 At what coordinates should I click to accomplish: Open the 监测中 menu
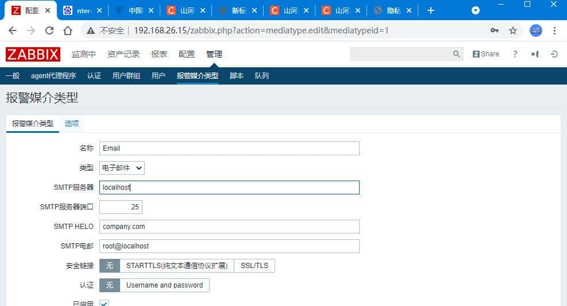click(83, 54)
